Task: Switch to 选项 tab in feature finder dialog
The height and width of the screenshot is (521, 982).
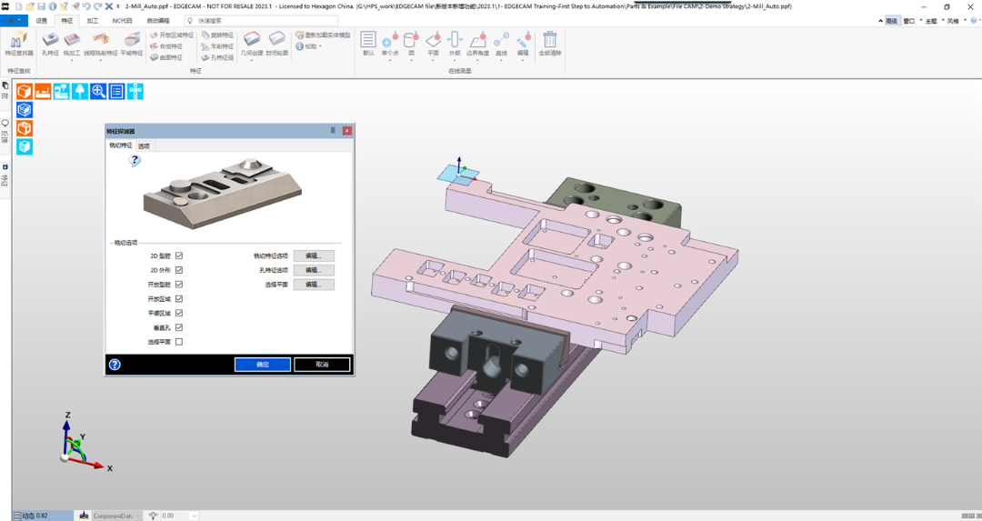Action: pyautogui.click(x=144, y=145)
